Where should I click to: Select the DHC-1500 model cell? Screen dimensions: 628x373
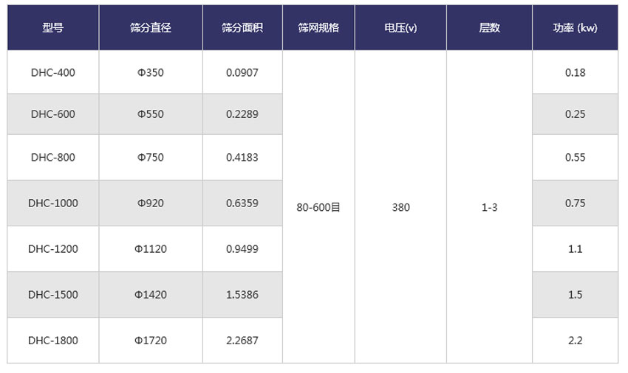[53, 294]
